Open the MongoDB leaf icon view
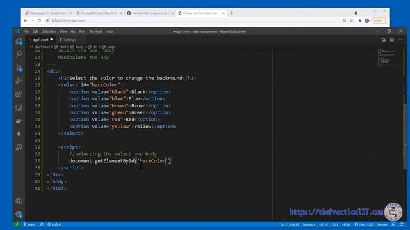410x230 pixels. [19, 134]
